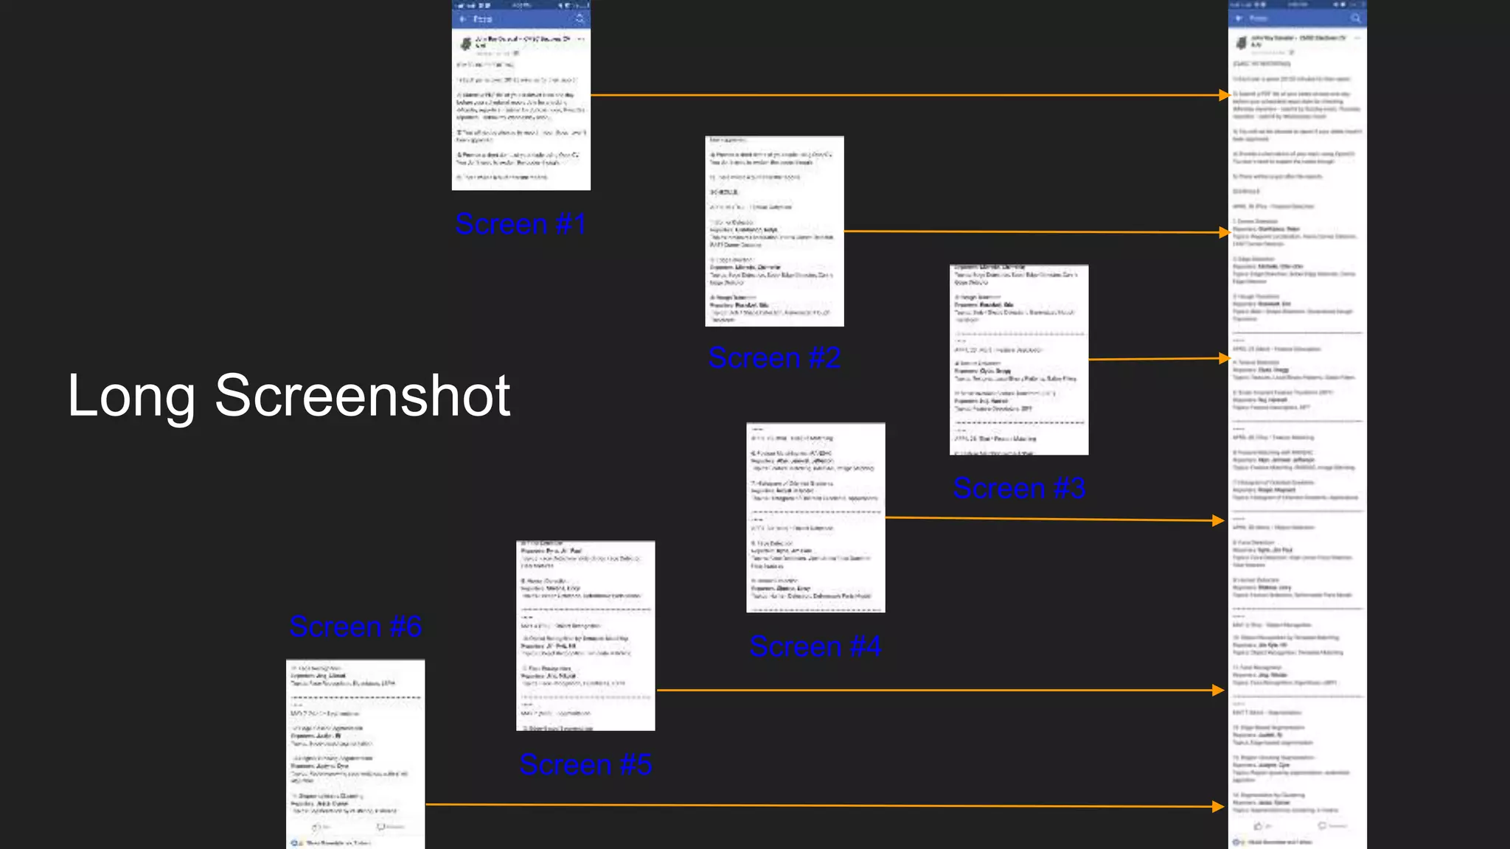Image resolution: width=1510 pixels, height=849 pixels.
Task: Open post options ellipsis in long screenshot
Action: [1357, 38]
